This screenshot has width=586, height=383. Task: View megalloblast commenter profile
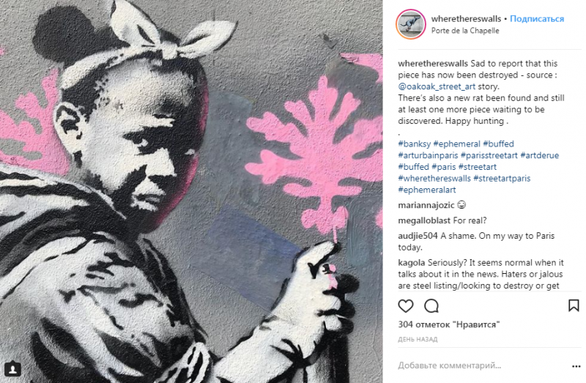pos(424,220)
